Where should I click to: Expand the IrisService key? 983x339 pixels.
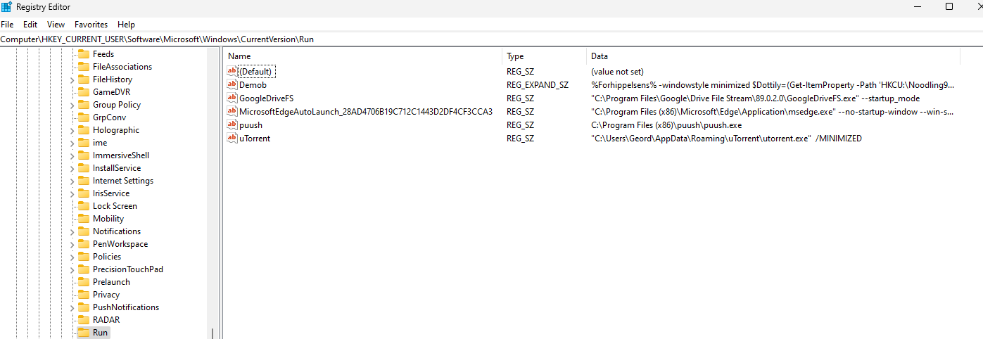click(x=72, y=194)
